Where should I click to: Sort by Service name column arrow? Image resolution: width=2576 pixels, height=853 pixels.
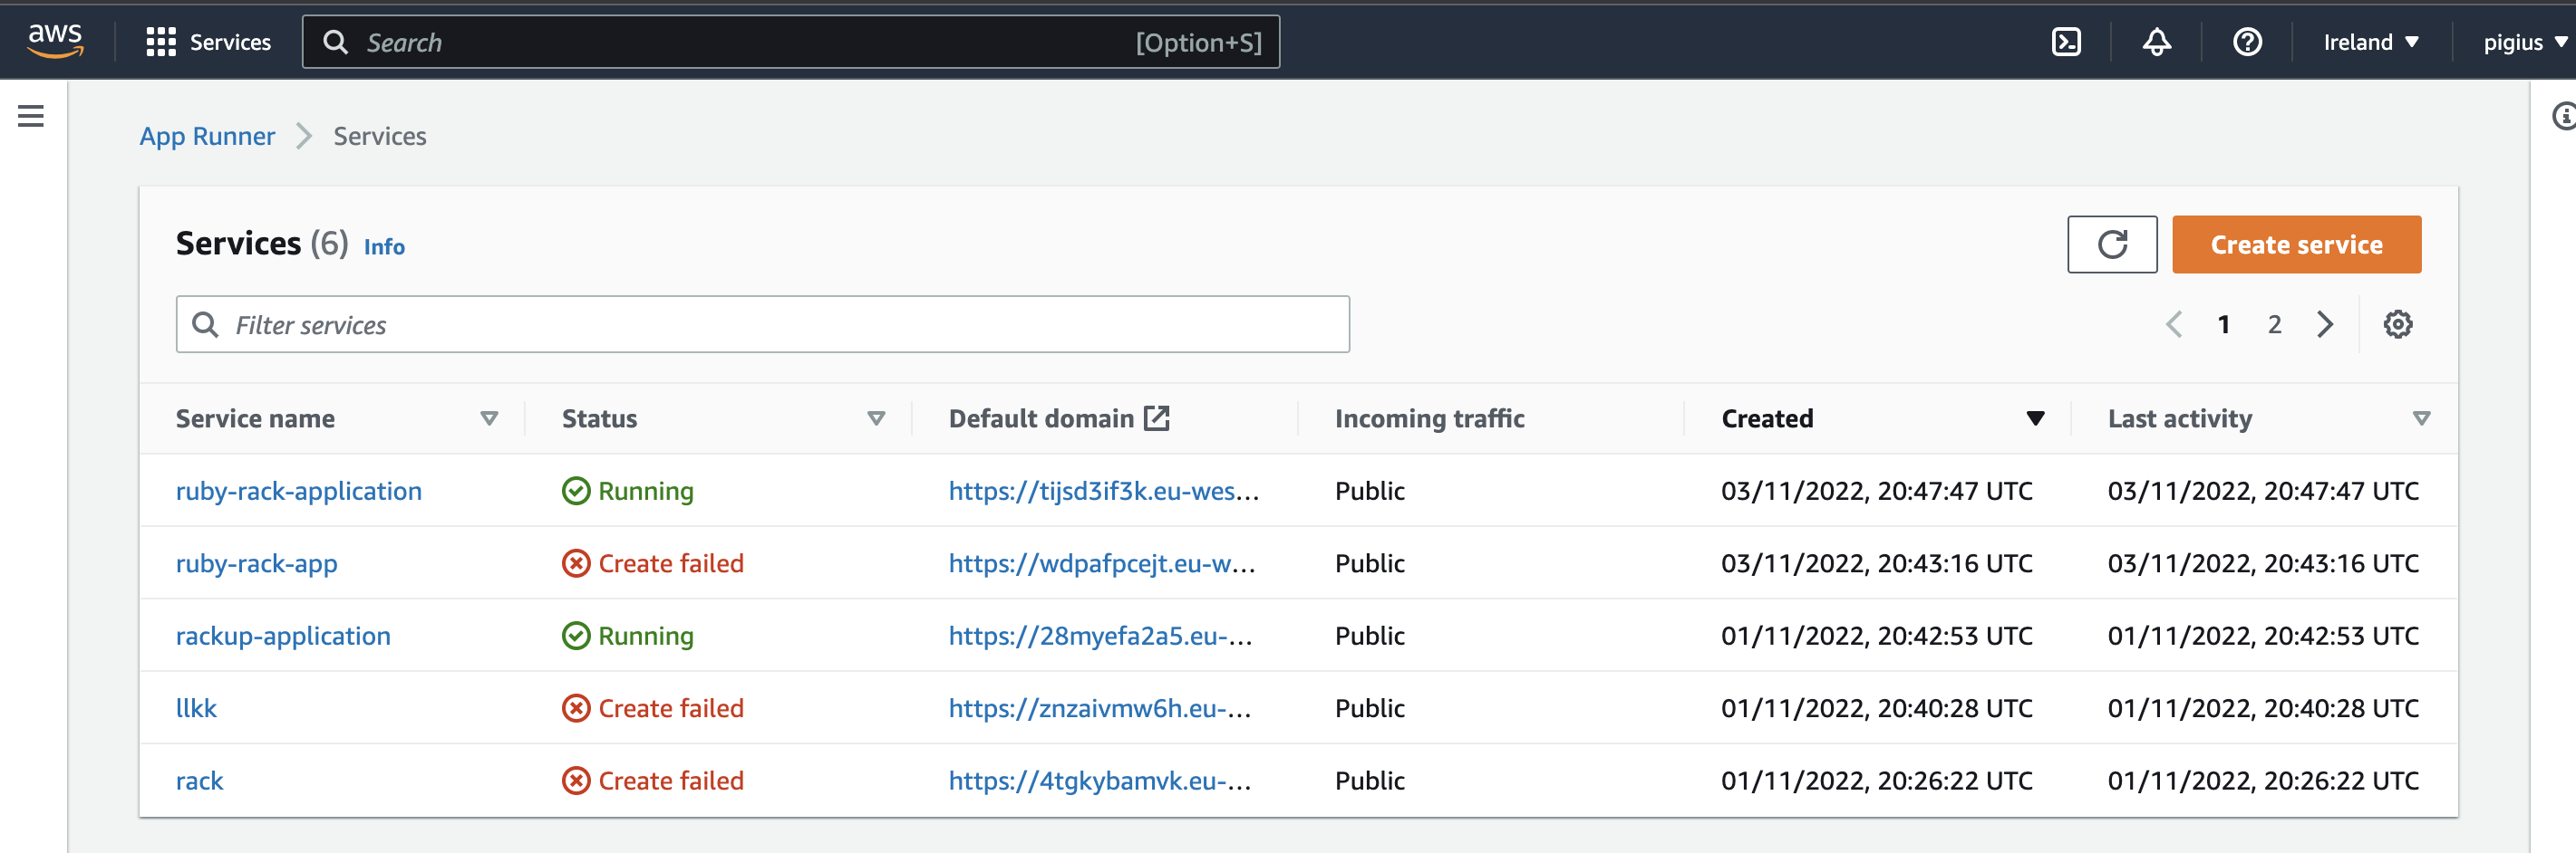coord(489,418)
